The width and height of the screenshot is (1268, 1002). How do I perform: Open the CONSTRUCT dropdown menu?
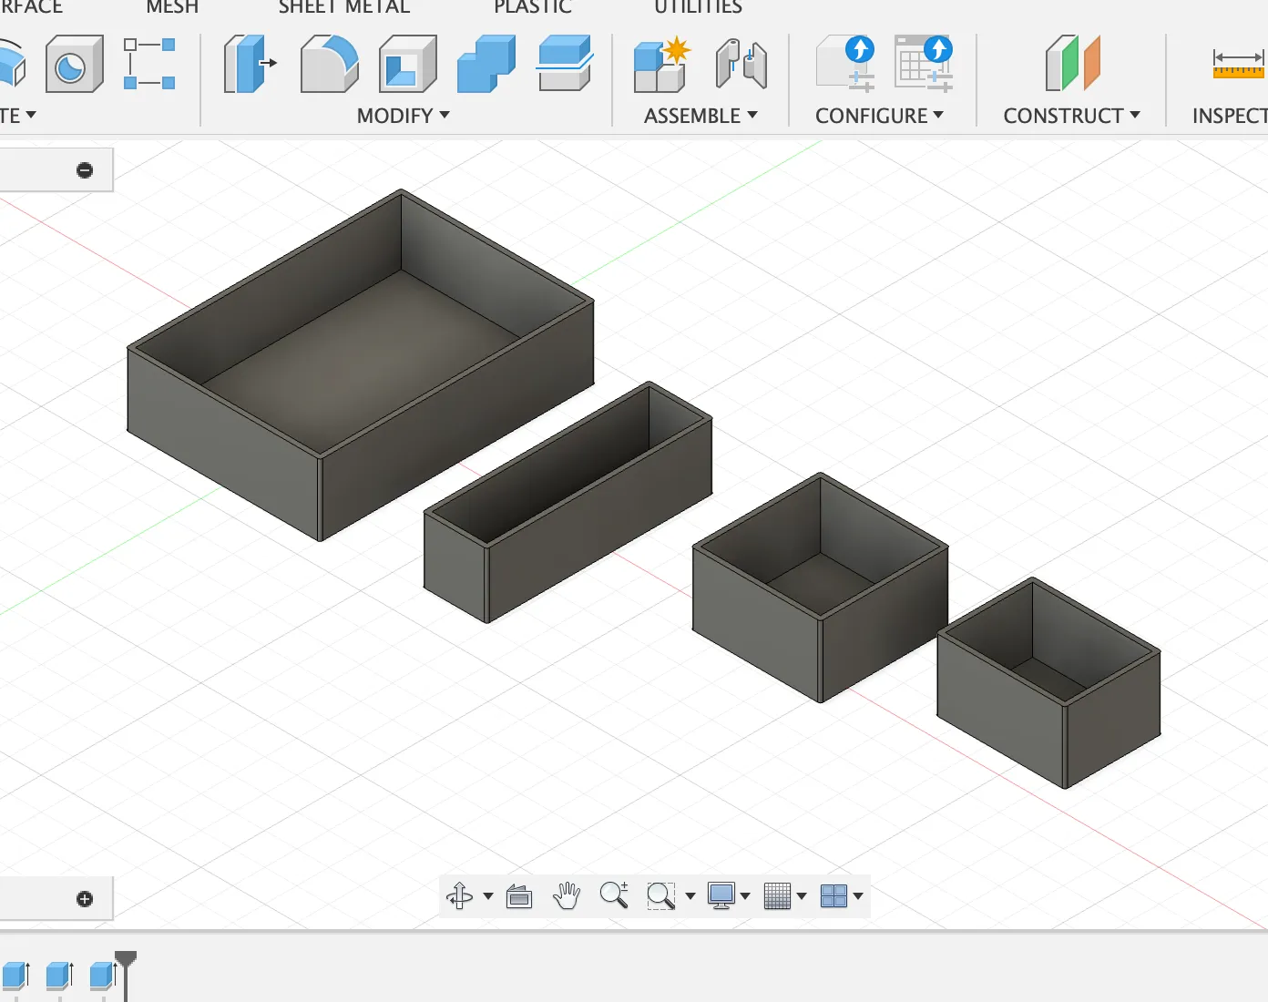[x=1071, y=116]
